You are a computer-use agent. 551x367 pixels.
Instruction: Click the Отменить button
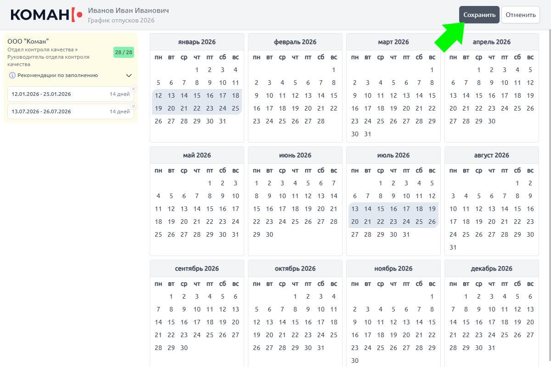520,15
